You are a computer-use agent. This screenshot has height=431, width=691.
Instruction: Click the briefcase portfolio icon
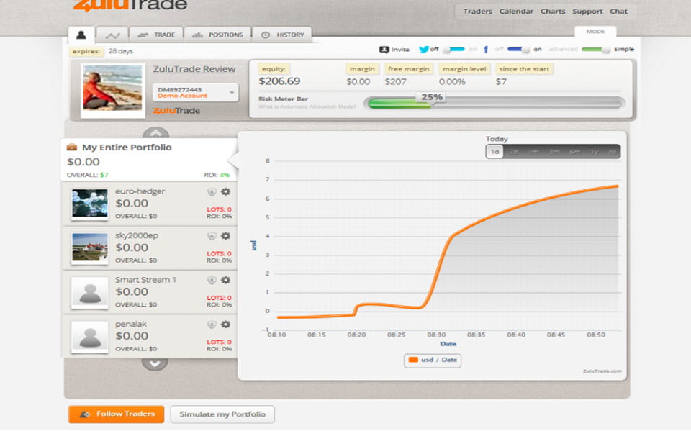pyautogui.click(x=71, y=148)
